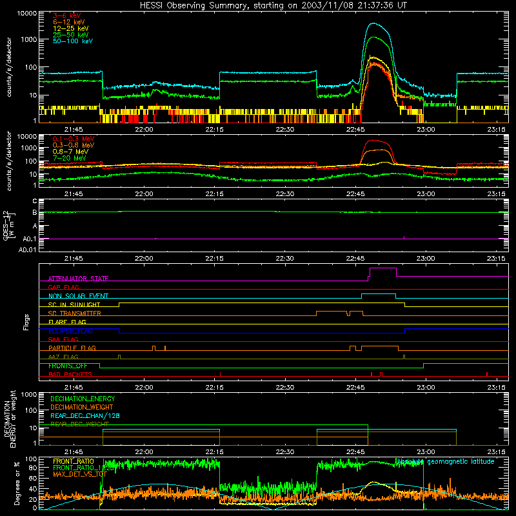Click the 0.8-7 MeV legend entry
Image resolution: width=516 pixels, height=516 pixels.
[x=70, y=152]
